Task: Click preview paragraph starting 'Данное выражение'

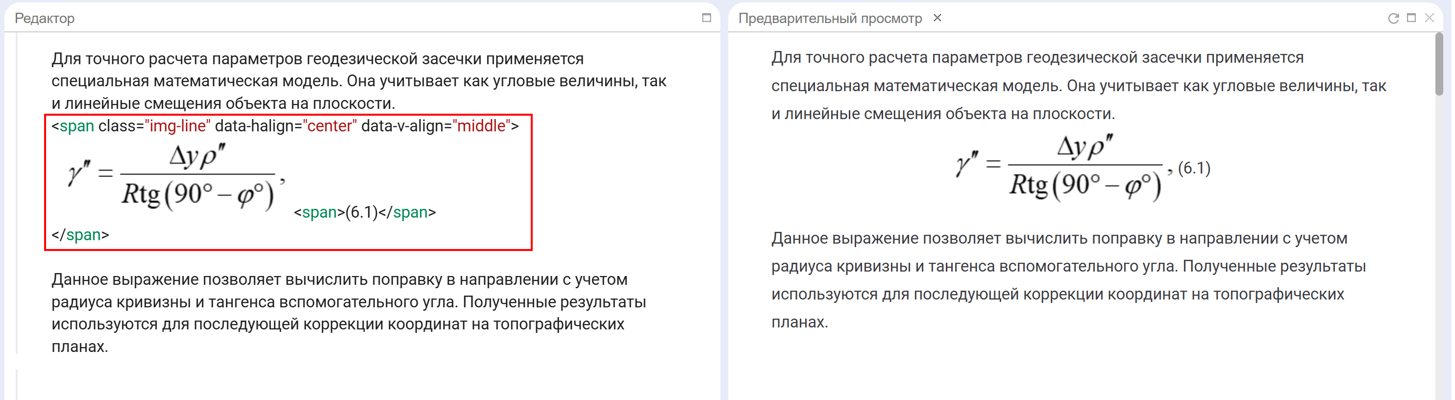Action: click(1069, 280)
